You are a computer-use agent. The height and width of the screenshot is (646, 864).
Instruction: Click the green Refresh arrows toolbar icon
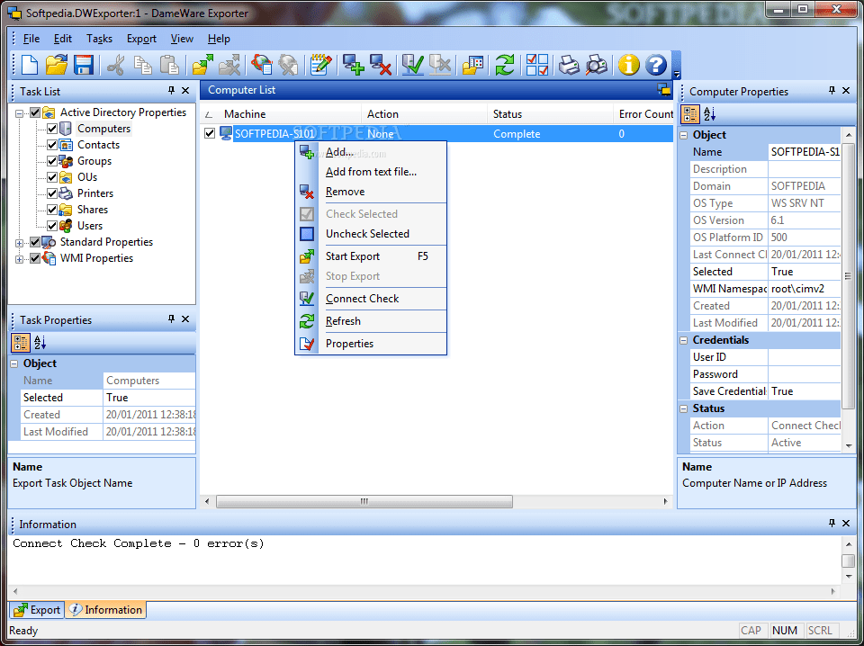click(x=504, y=65)
